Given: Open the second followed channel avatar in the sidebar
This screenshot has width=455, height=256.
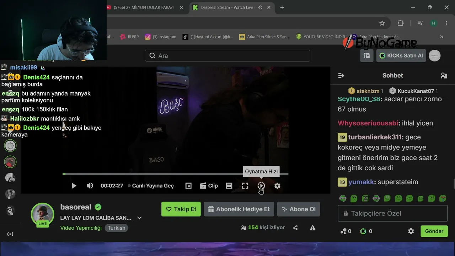Looking at the screenshot, I should pyautogui.click(x=10, y=162).
